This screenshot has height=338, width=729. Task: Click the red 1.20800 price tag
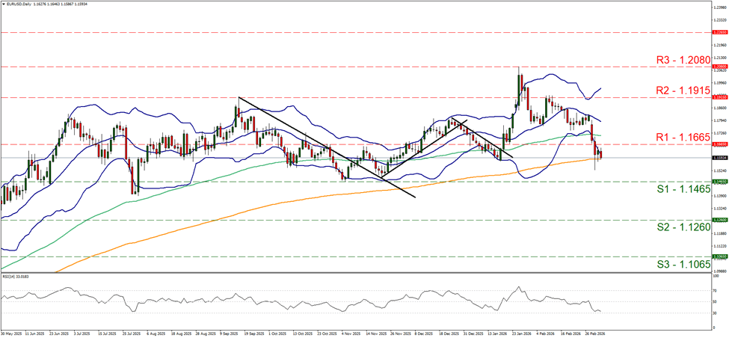coord(719,67)
